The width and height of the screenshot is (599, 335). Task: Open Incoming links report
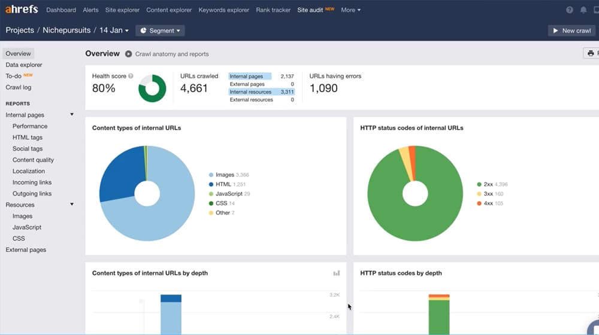tap(32, 182)
